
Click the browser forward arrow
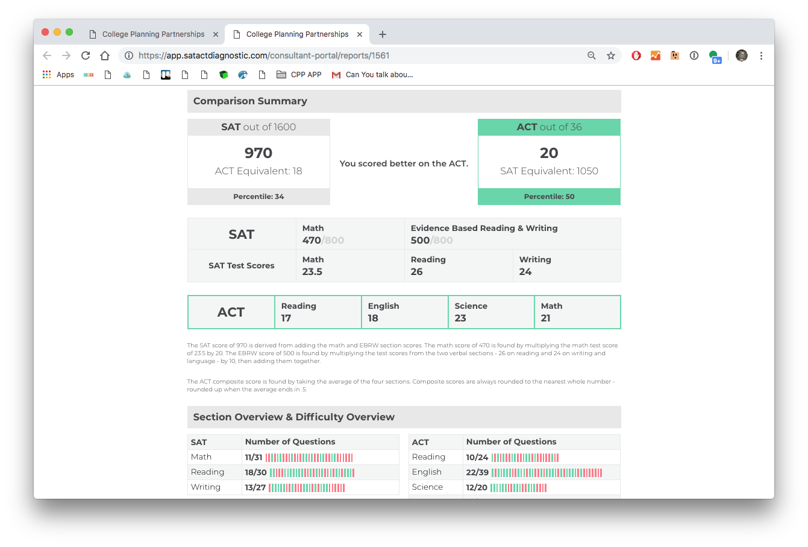coord(66,55)
